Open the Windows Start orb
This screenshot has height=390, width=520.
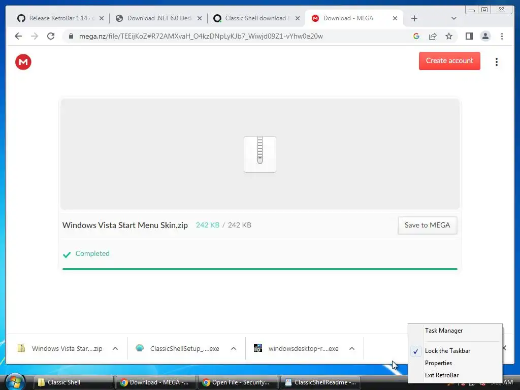pos(15,382)
